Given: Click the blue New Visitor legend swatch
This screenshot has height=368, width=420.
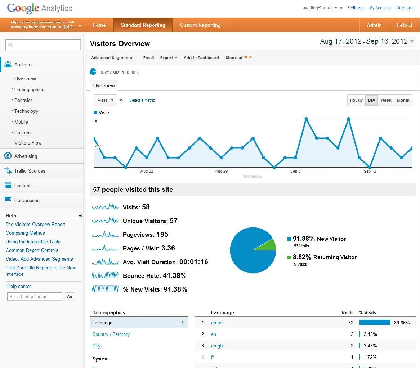Looking at the screenshot, I should click(x=289, y=239).
